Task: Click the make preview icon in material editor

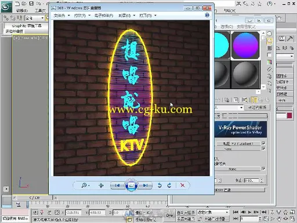Action: [269, 69]
